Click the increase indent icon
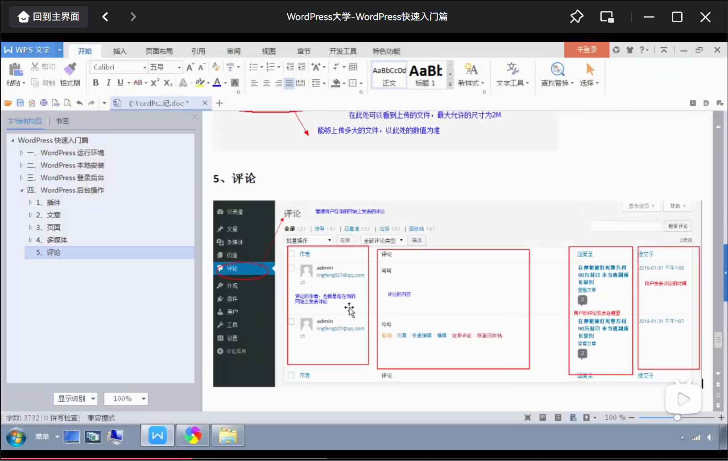728x461 pixels. point(302,67)
